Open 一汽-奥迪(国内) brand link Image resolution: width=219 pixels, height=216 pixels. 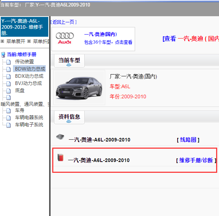tap(100, 34)
